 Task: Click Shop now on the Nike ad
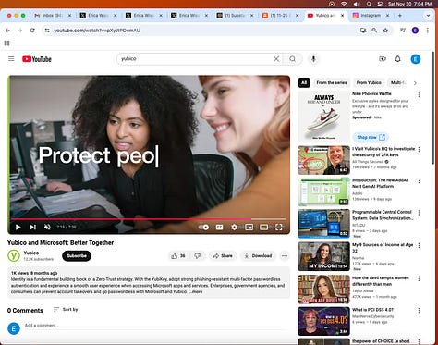coord(371,137)
